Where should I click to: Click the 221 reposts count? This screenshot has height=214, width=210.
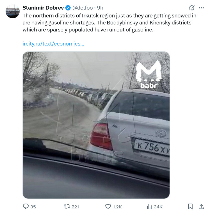pos(75,207)
